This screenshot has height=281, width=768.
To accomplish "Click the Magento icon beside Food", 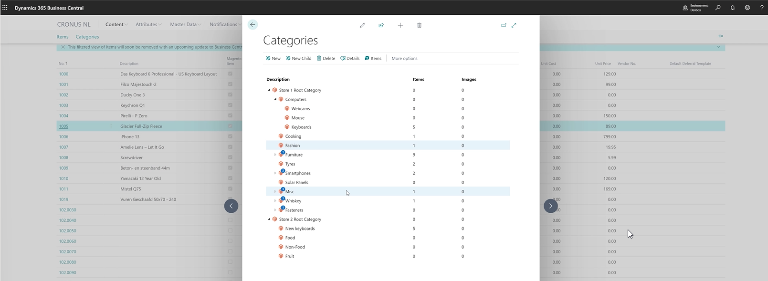I will (281, 238).
